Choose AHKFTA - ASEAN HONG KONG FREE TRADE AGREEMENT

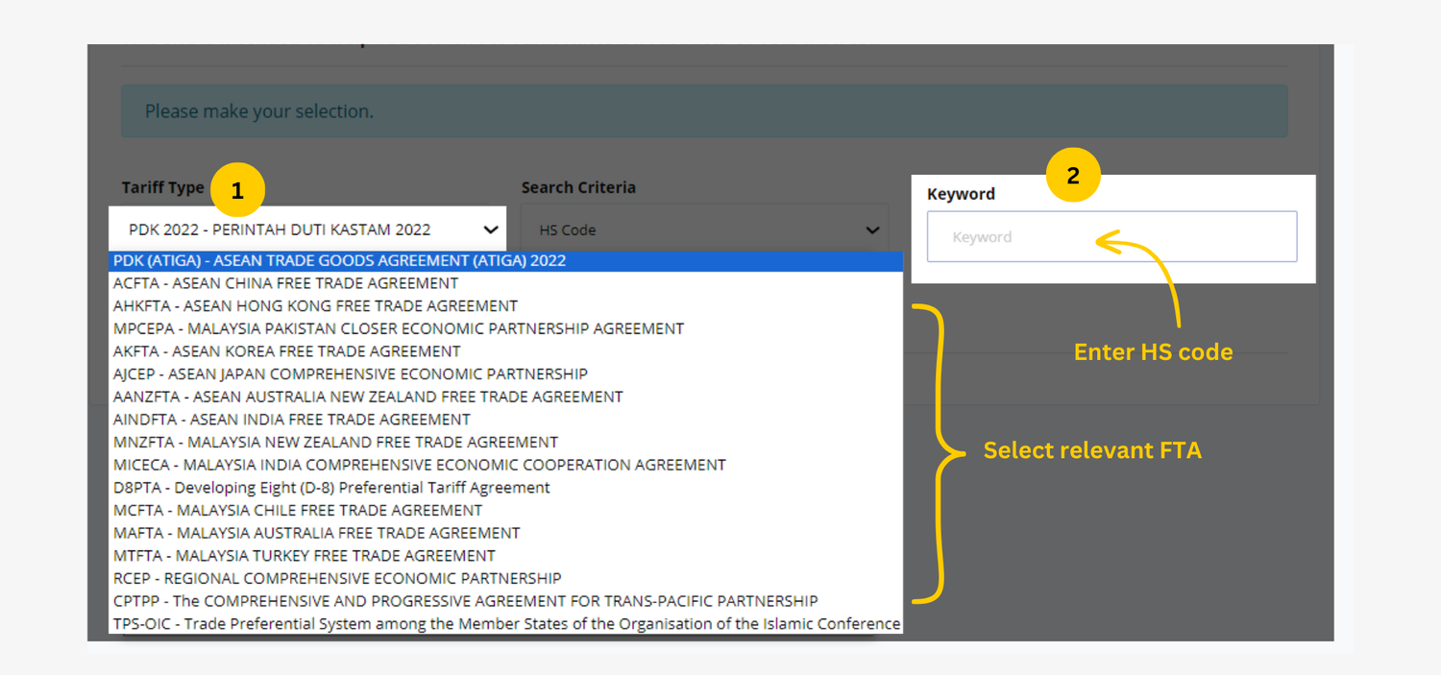314,305
